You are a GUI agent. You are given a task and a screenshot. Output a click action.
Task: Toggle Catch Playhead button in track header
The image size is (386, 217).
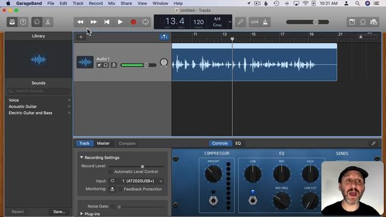point(164,37)
